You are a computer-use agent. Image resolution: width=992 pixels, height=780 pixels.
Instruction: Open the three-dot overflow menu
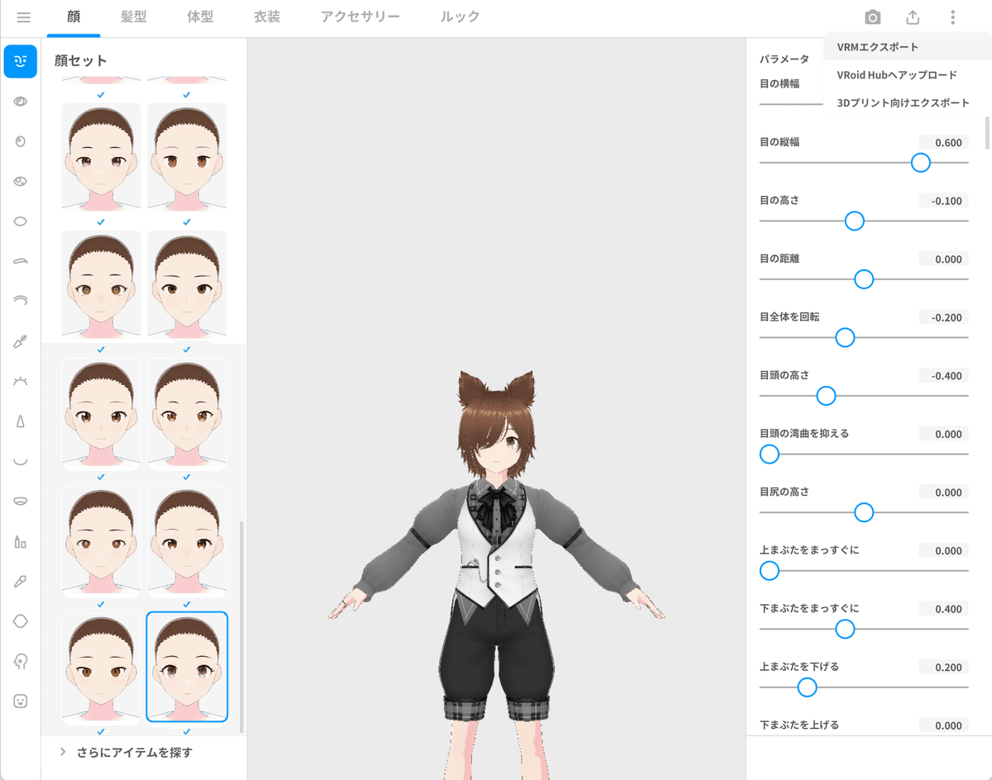[952, 17]
